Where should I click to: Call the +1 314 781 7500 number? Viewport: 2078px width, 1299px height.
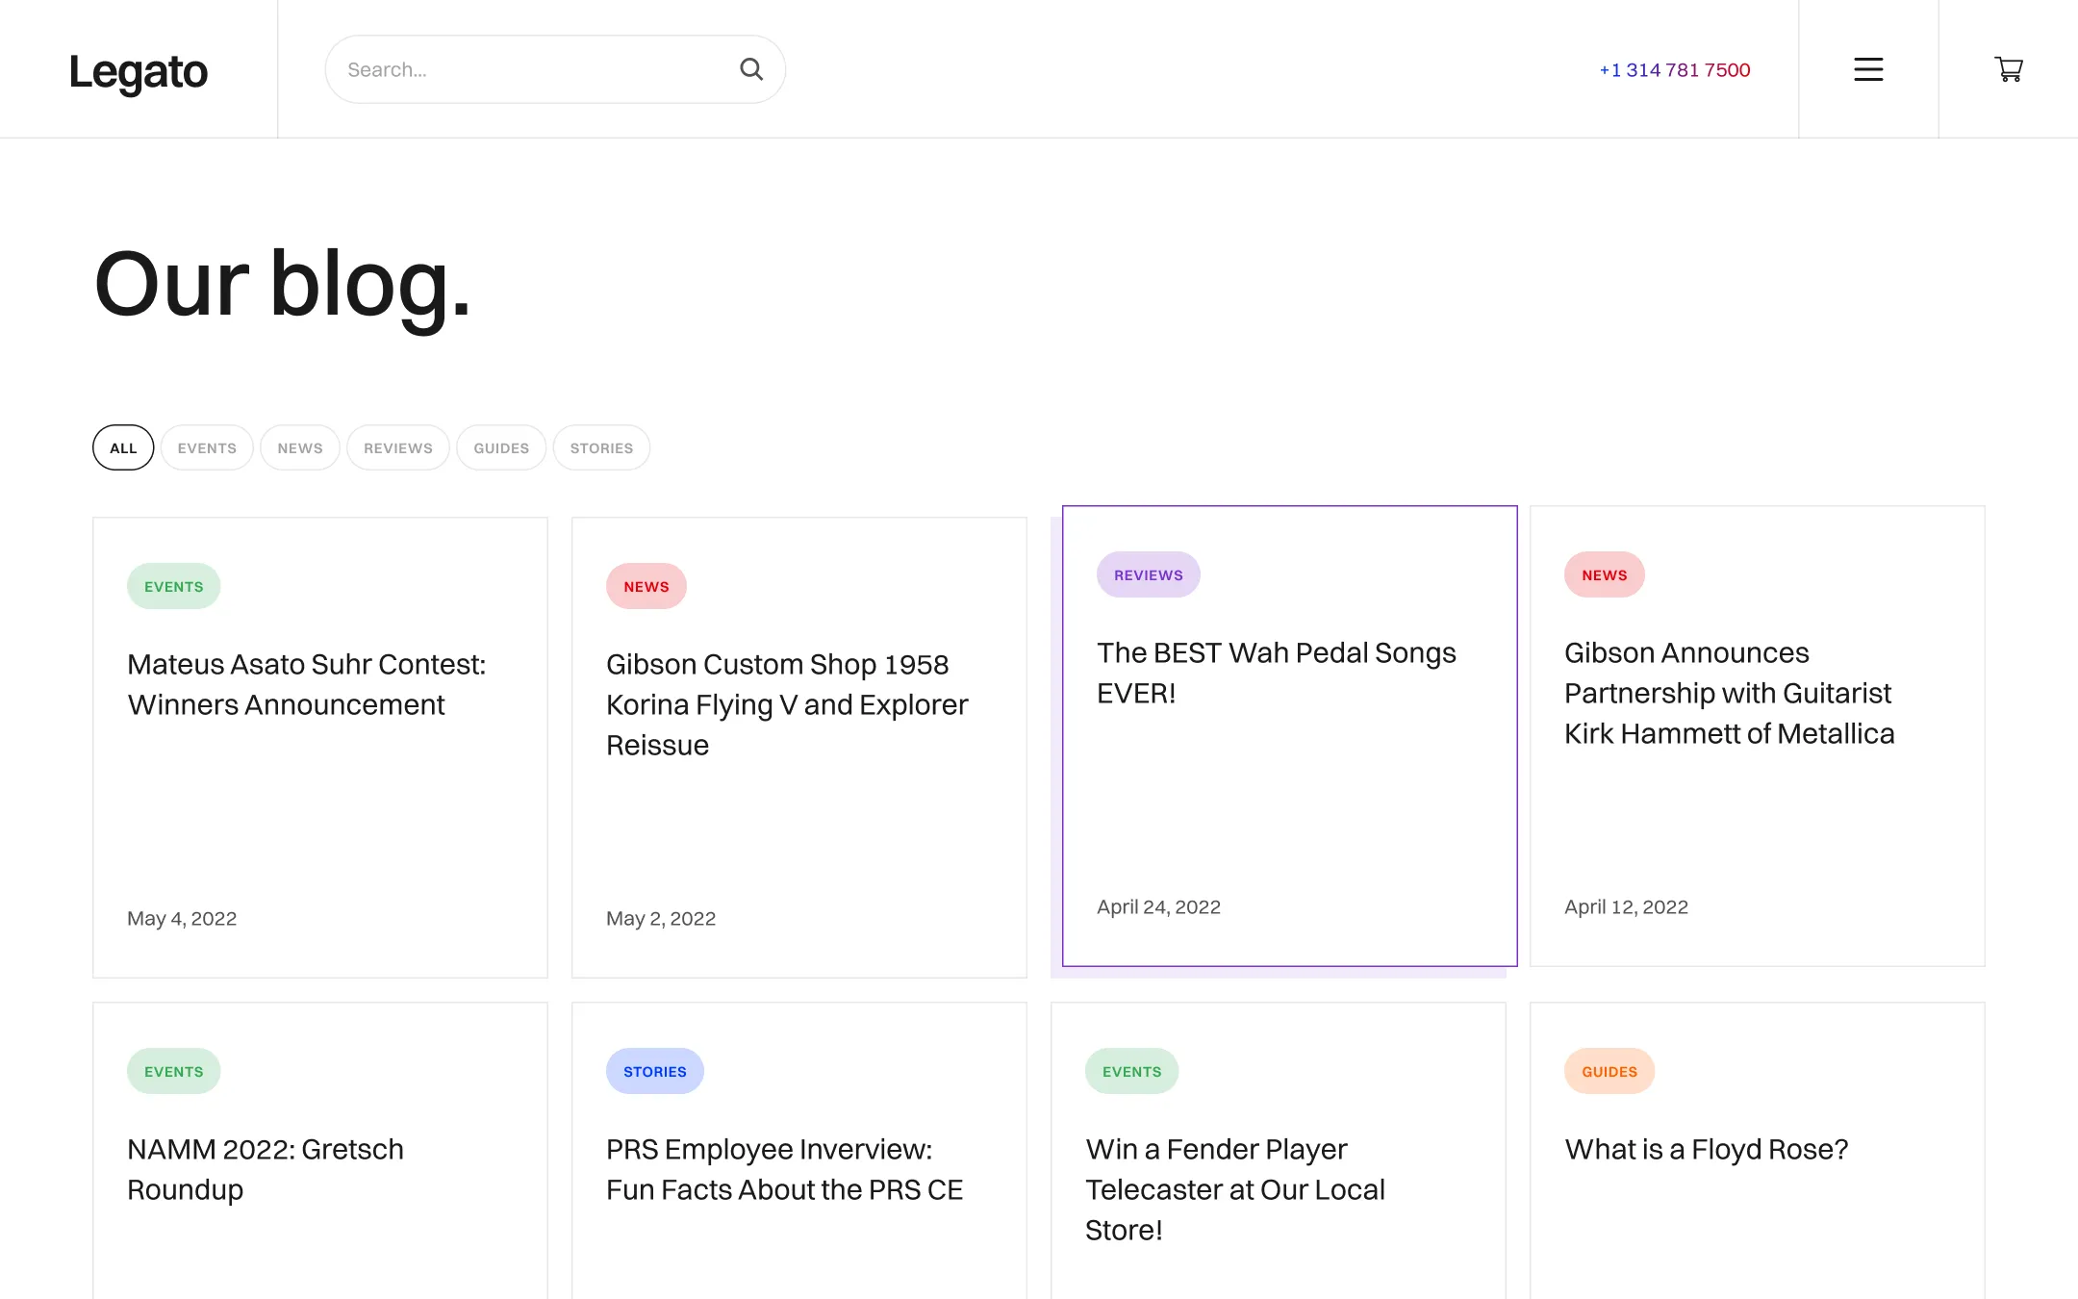pyautogui.click(x=1674, y=70)
